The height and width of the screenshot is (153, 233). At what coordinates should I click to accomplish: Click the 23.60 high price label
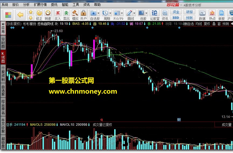[58, 31]
